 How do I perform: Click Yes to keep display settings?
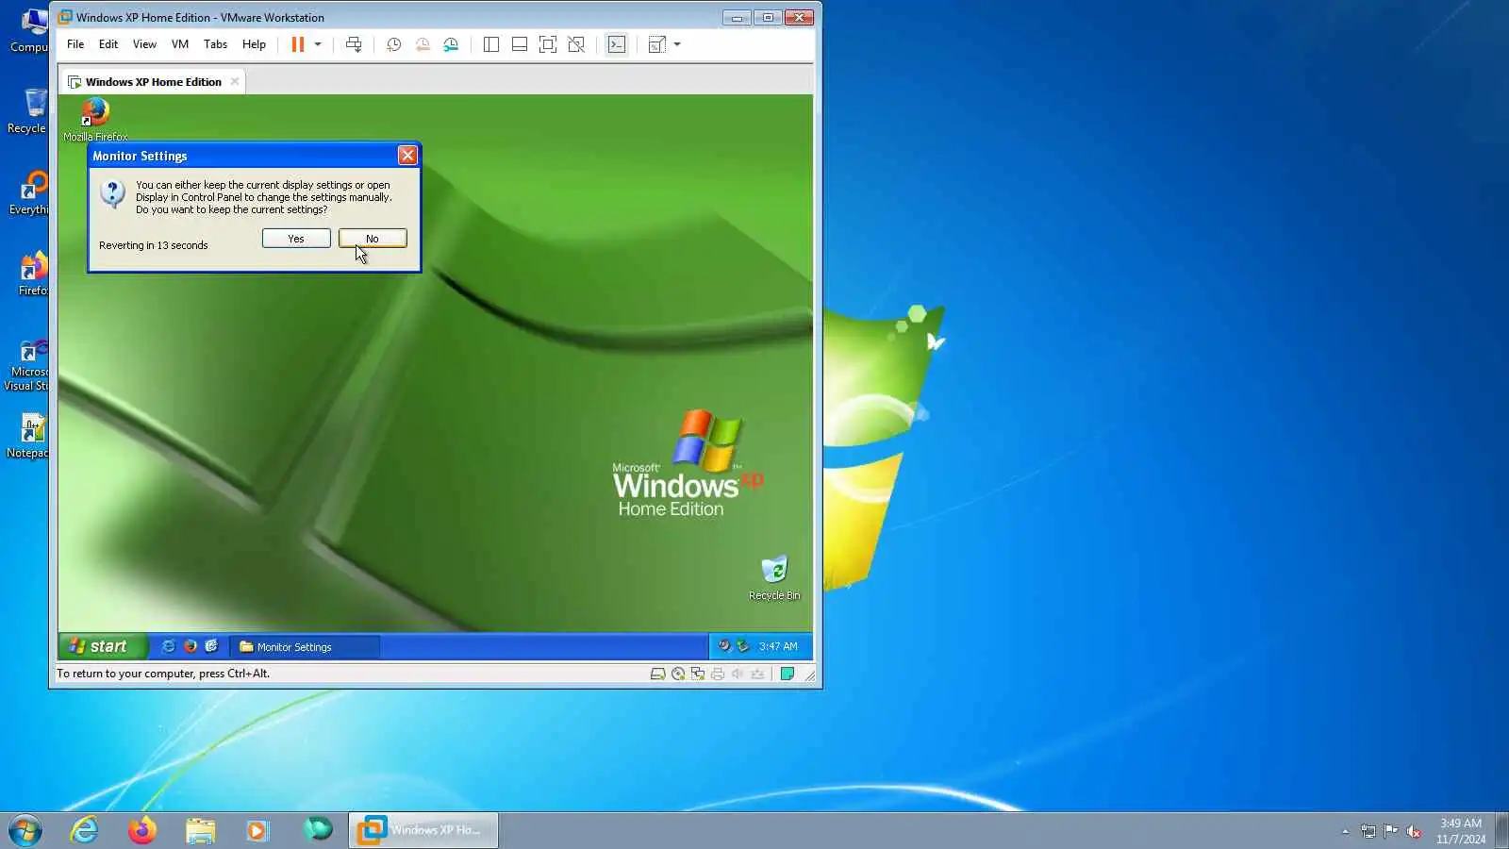tap(296, 239)
